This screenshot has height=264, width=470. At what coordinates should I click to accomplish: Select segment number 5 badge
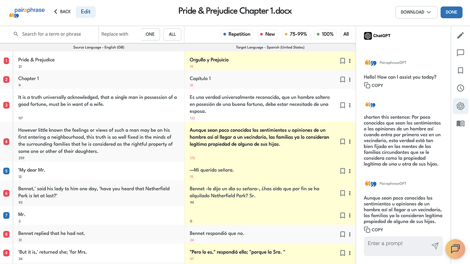(6, 171)
